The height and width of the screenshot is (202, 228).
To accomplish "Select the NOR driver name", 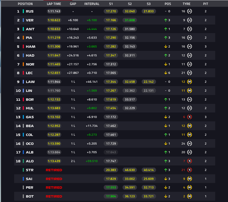I will [30, 64].
